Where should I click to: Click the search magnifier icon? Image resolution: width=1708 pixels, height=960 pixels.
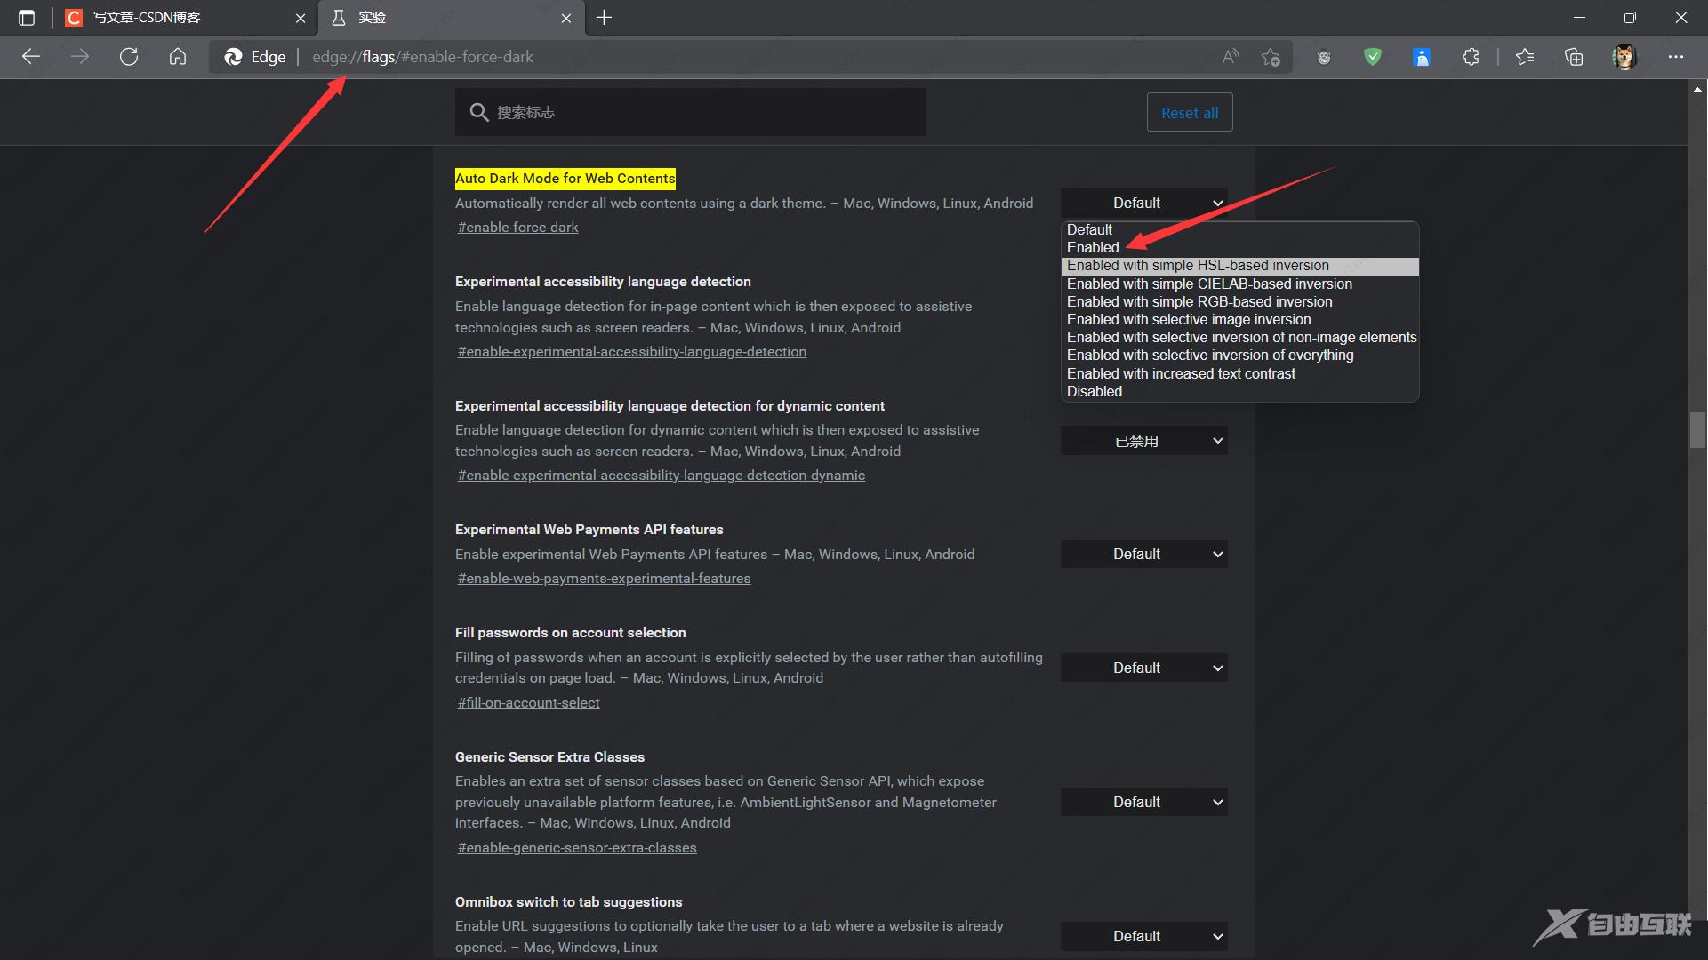coord(479,112)
